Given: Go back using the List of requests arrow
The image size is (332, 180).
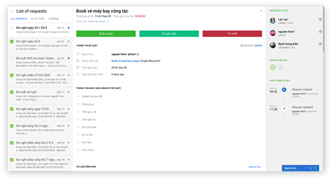Looking at the screenshot, I should tap(12, 11).
